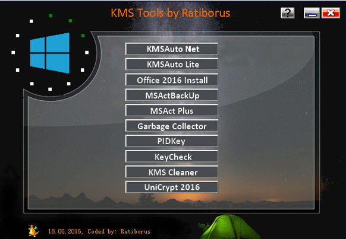The width and height of the screenshot is (346, 239).
Task: Run MSAct Plus
Action: (172, 110)
